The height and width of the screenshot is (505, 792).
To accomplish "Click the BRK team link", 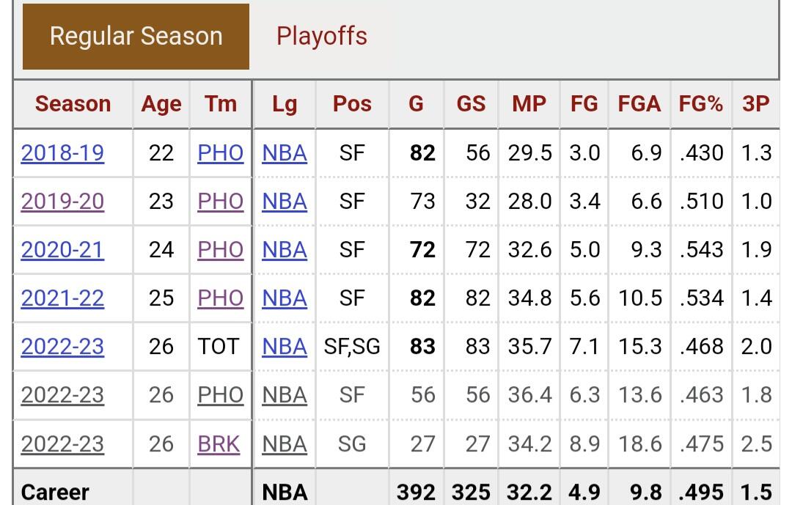I will (x=219, y=443).
